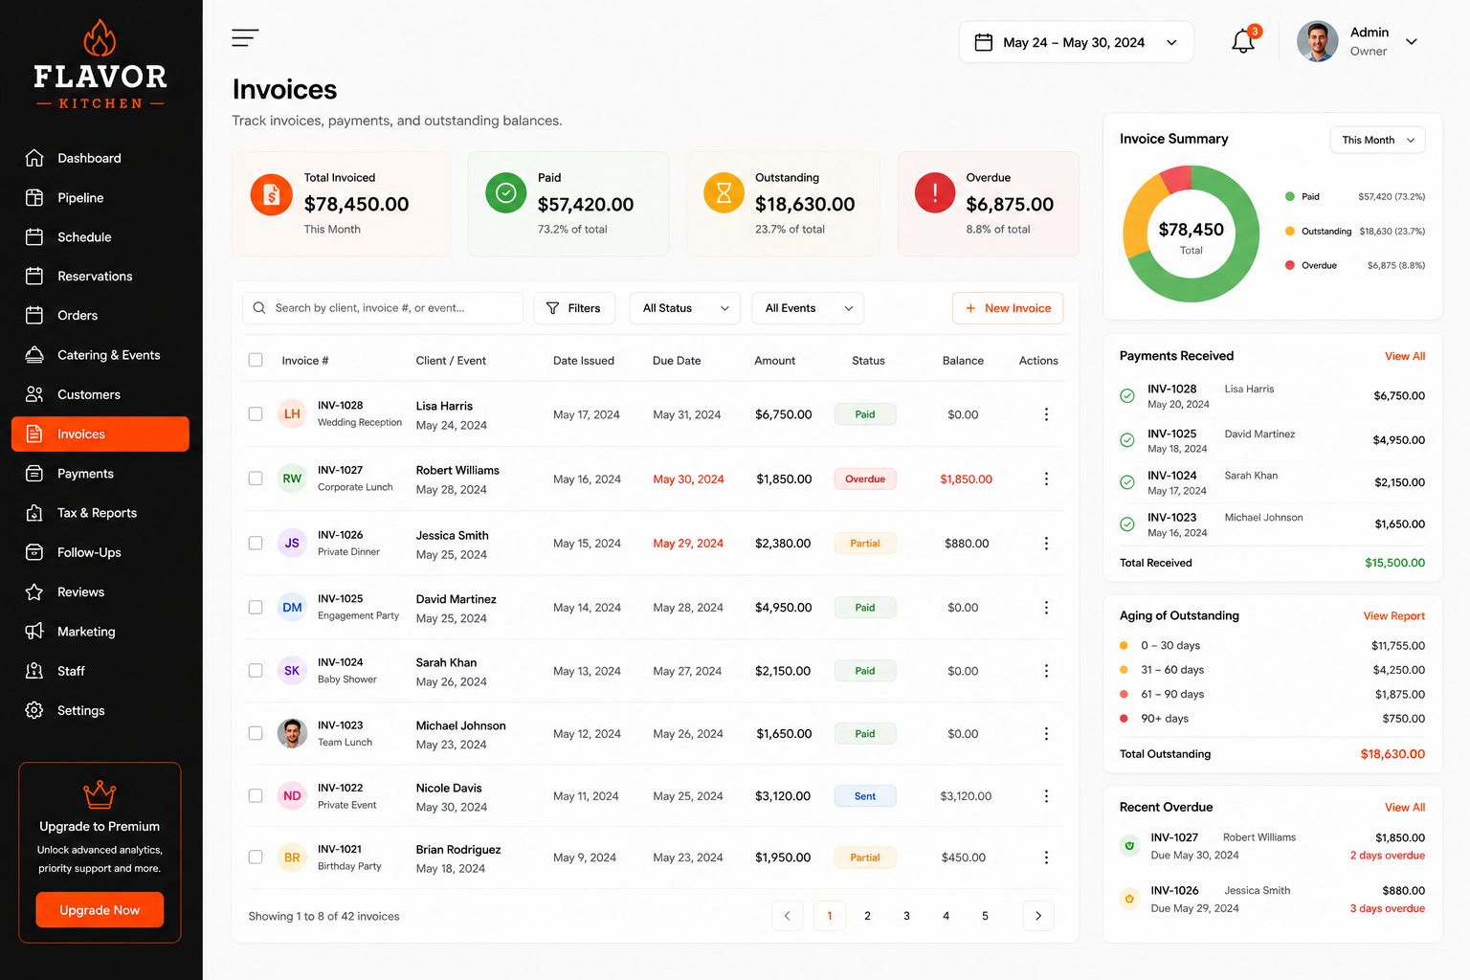Image resolution: width=1470 pixels, height=980 pixels.
Task: Click the ND avatar for Nicole Davis
Action: point(292,796)
